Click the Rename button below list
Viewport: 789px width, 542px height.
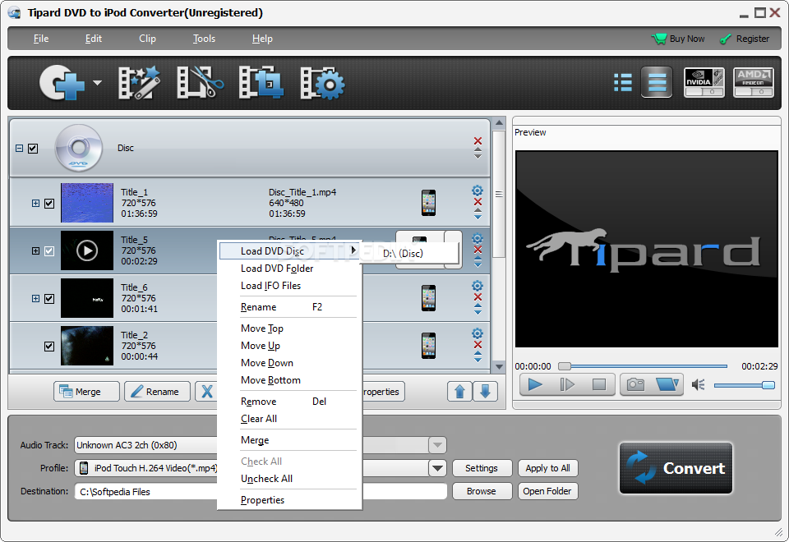(158, 392)
